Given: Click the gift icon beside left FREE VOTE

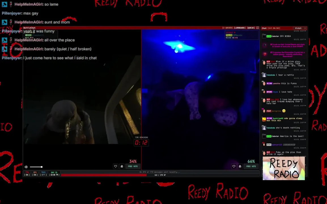Looking at the screenshot, I should coord(122,166).
